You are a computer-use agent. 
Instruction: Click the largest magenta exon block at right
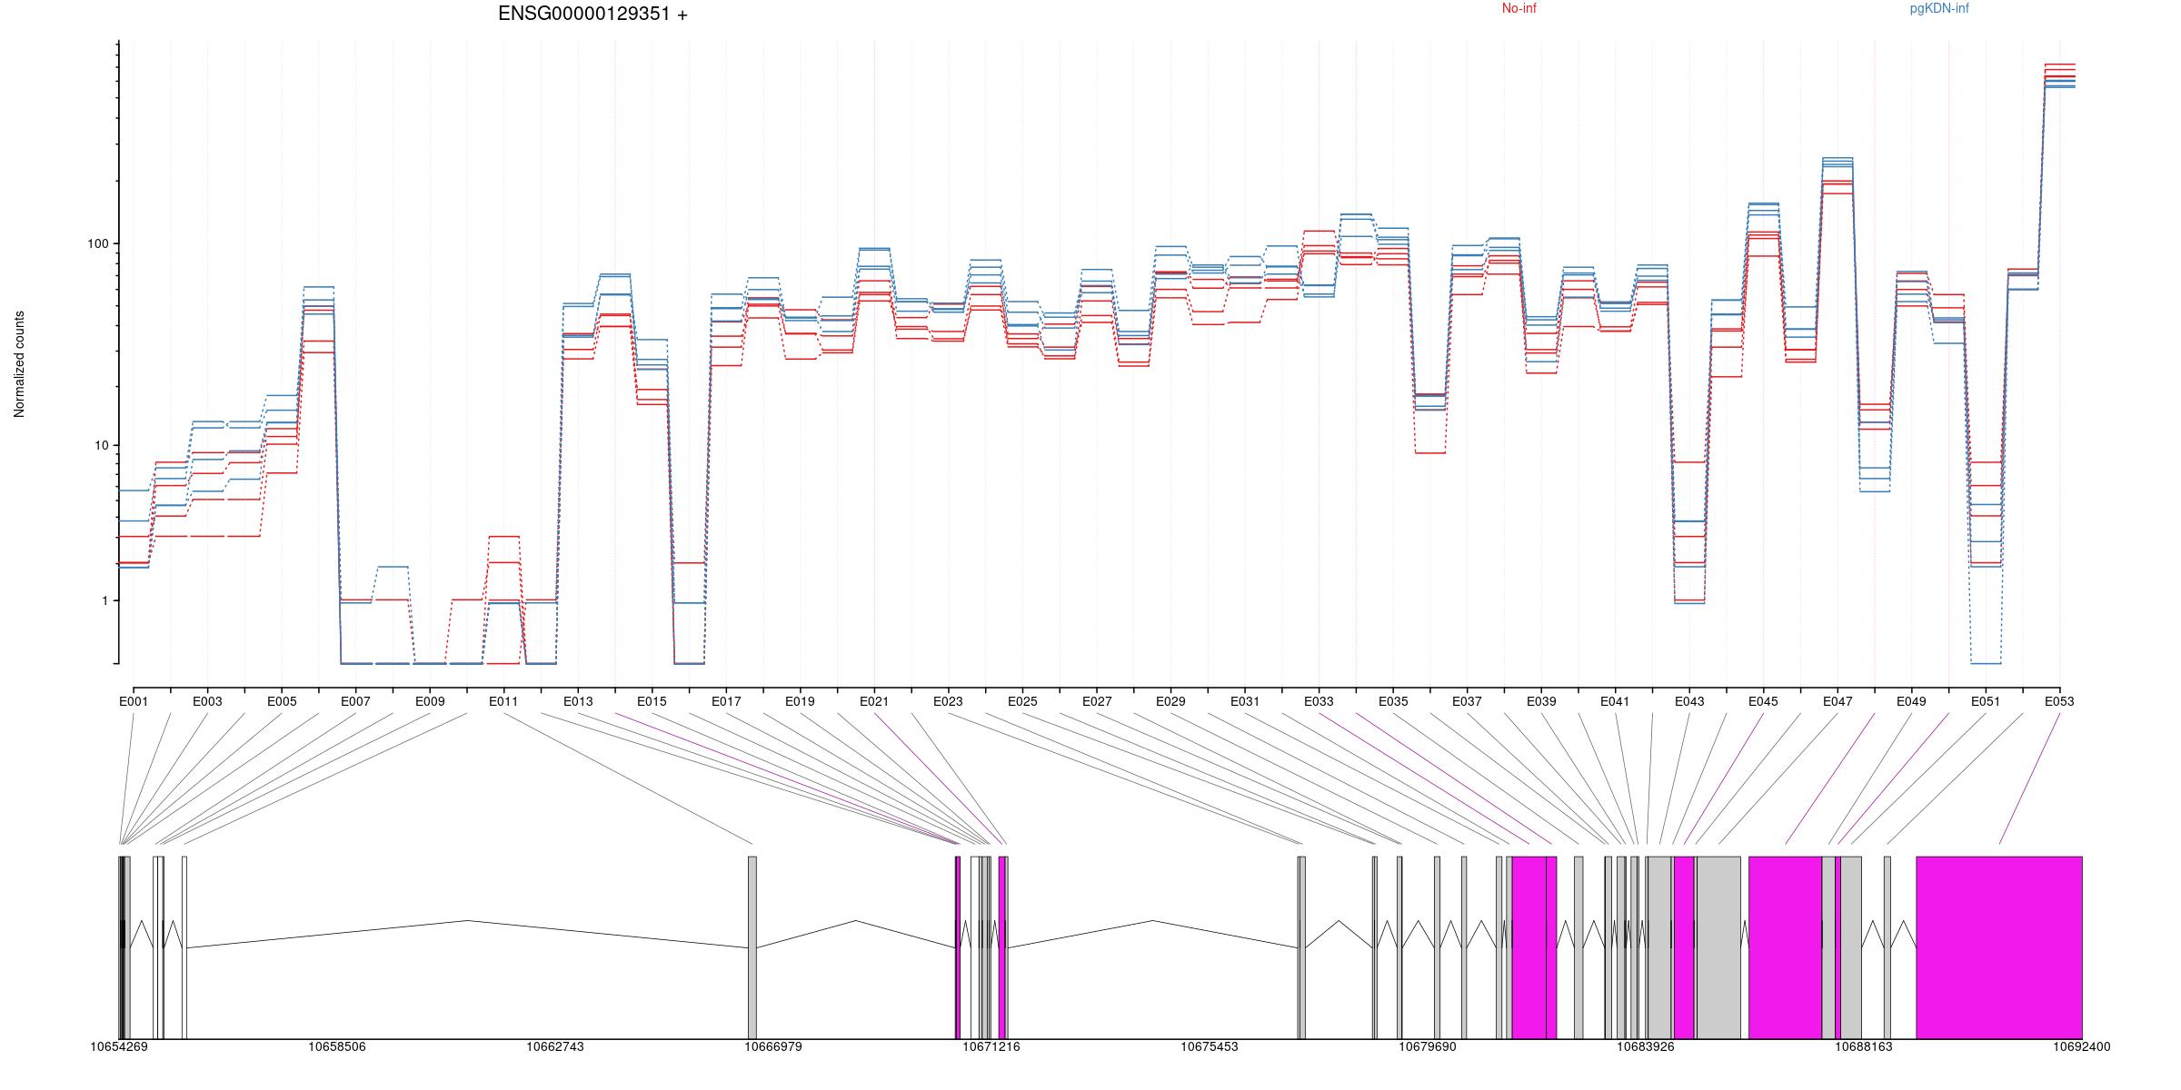(1998, 946)
